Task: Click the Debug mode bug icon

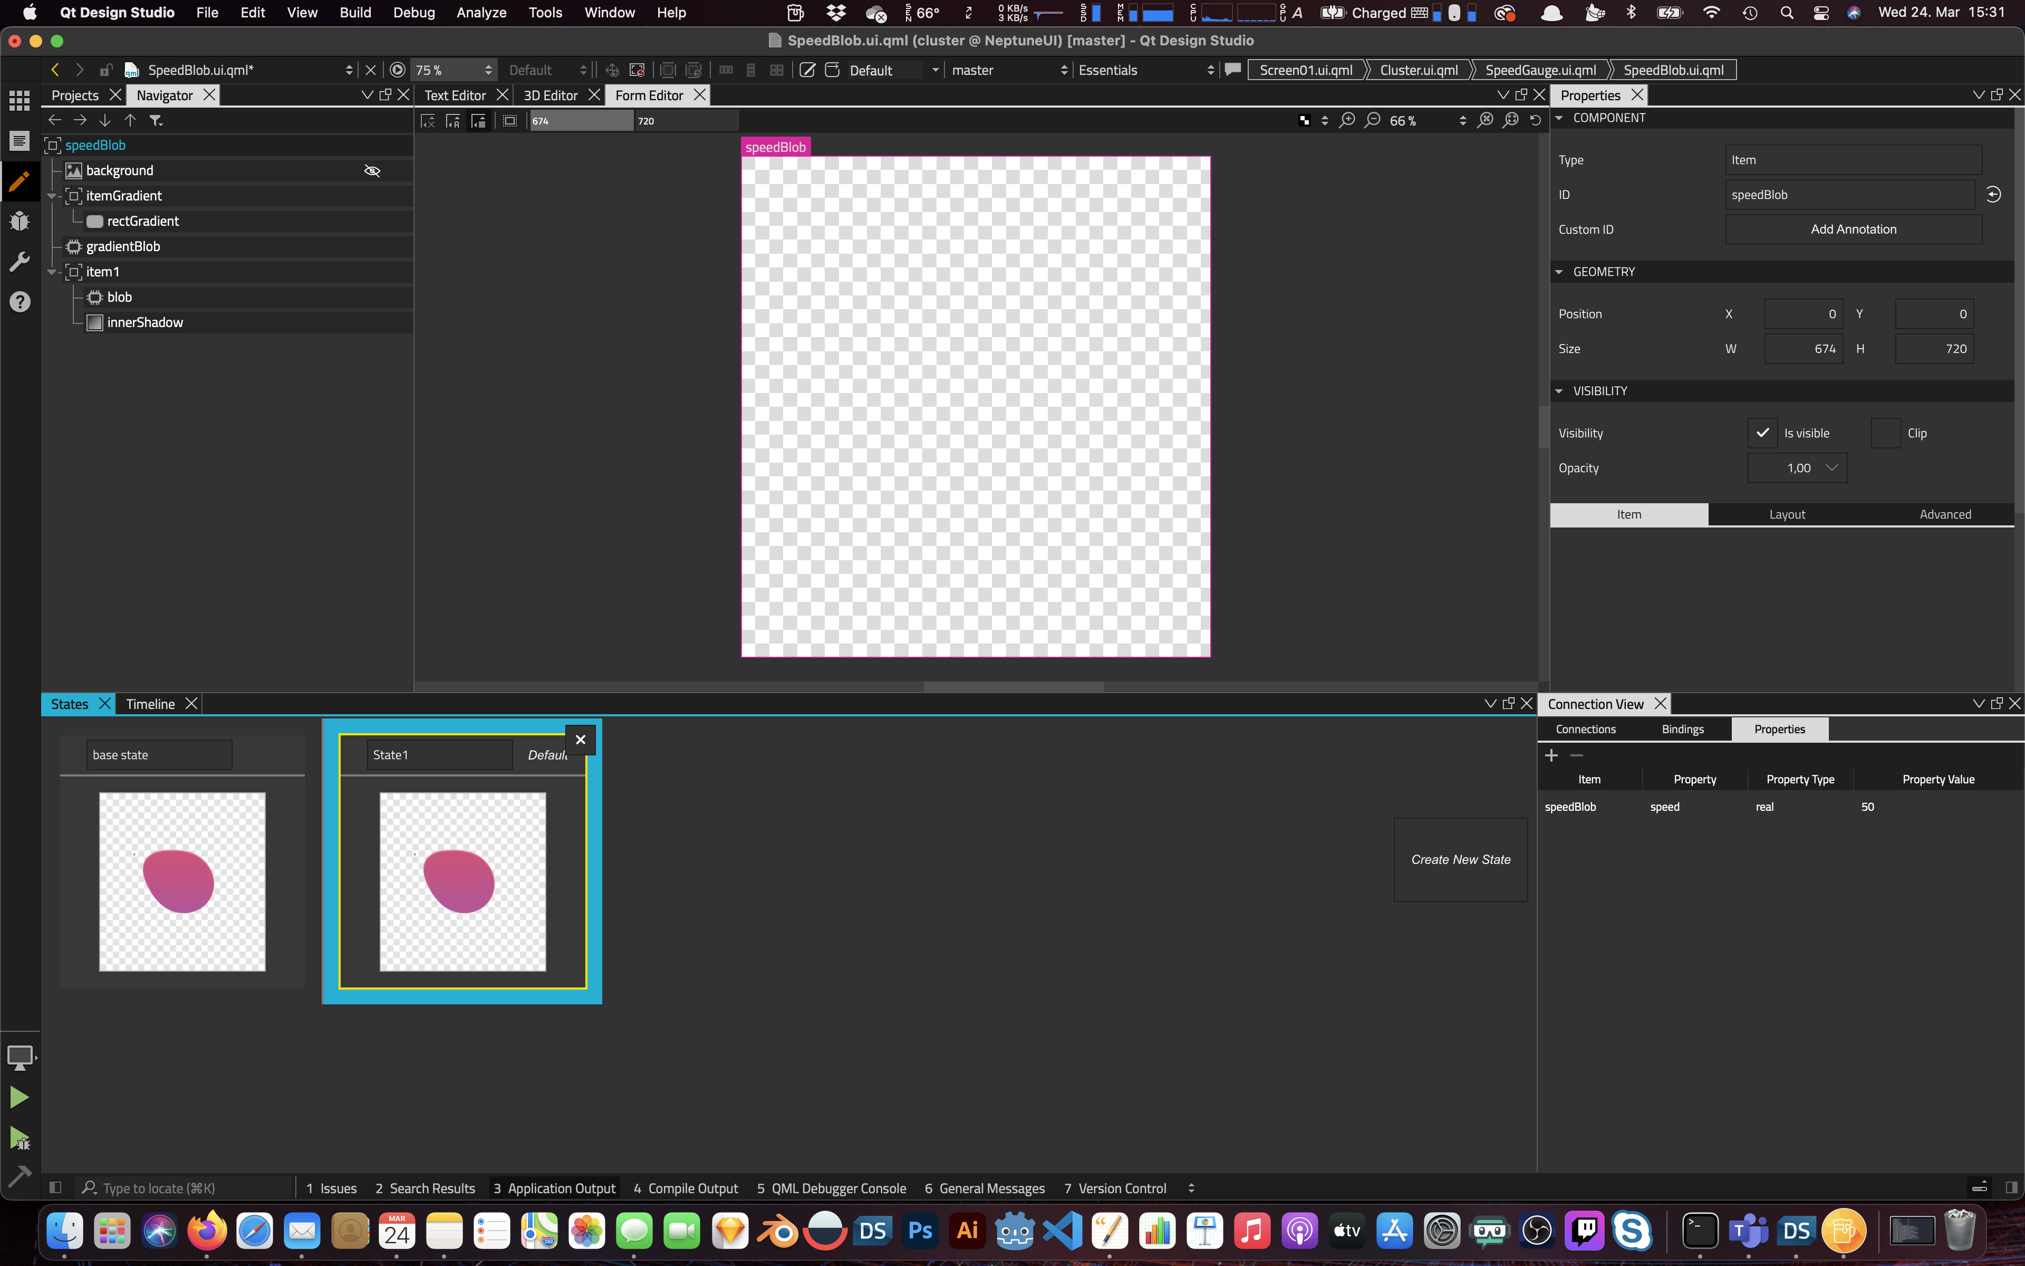Action: (x=19, y=221)
